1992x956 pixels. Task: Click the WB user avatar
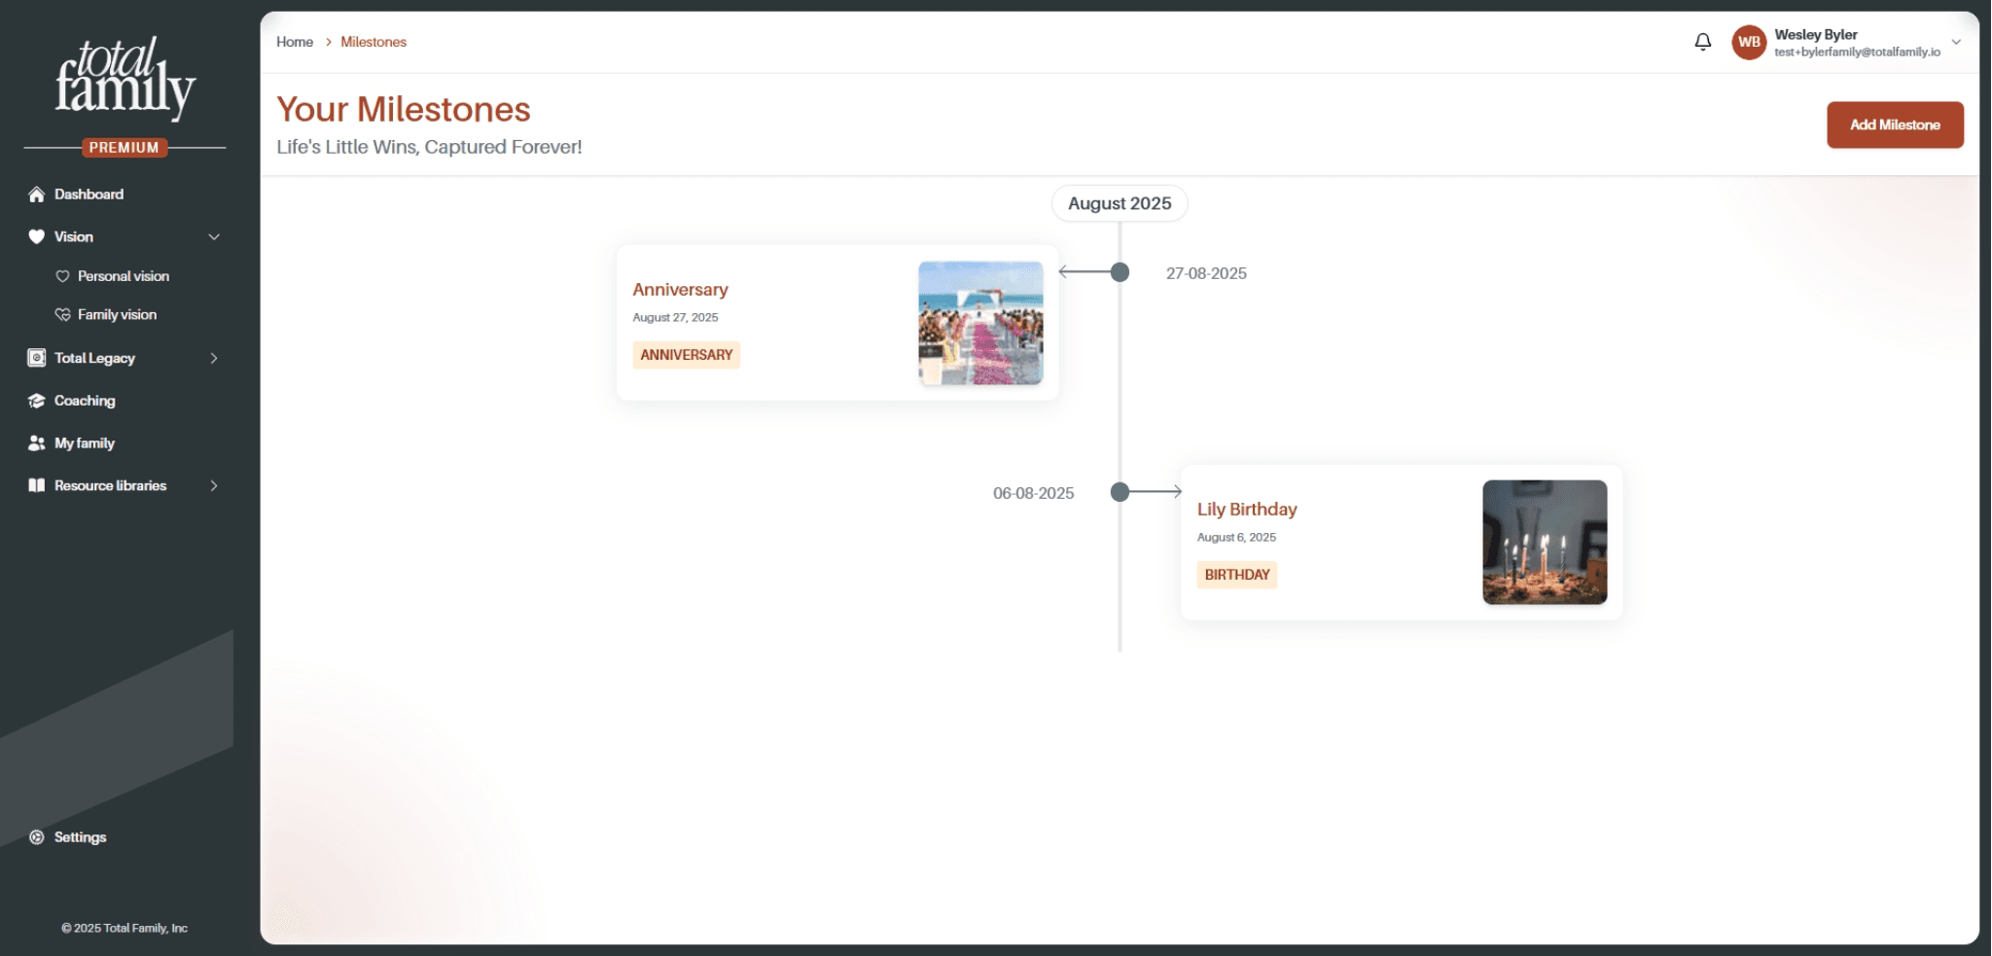[x=1749, y=42]
